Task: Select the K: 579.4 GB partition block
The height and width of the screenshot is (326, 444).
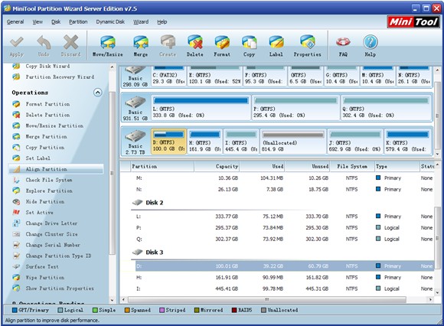Action: (x=408, y=142)
